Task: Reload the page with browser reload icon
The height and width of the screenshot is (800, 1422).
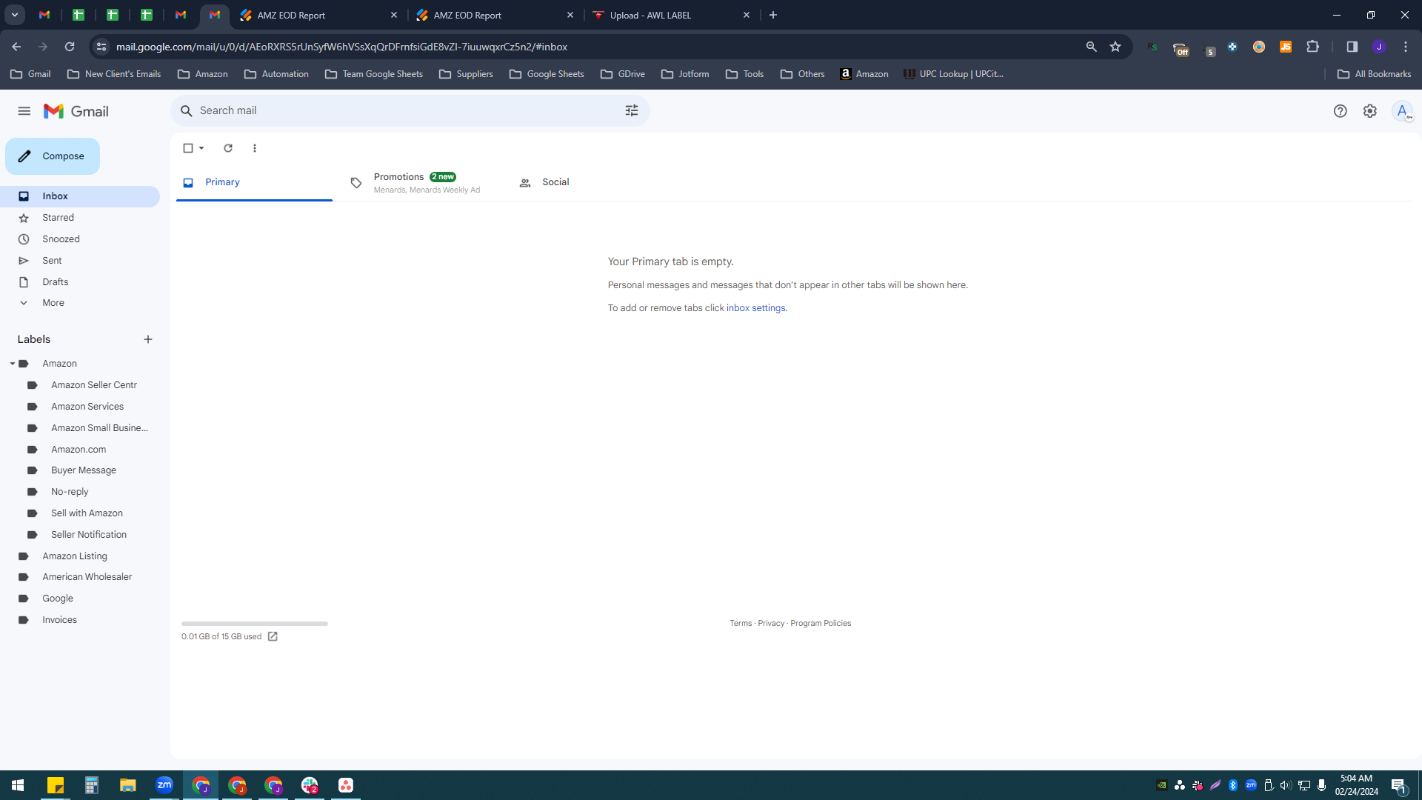Action: tap(70, 47)
